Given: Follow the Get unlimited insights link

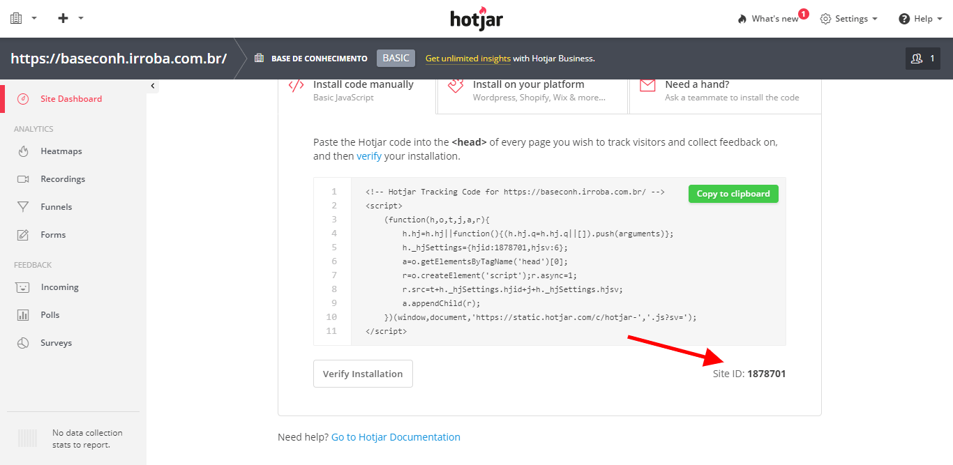Looking at the screenshot, I should point(468,59).
